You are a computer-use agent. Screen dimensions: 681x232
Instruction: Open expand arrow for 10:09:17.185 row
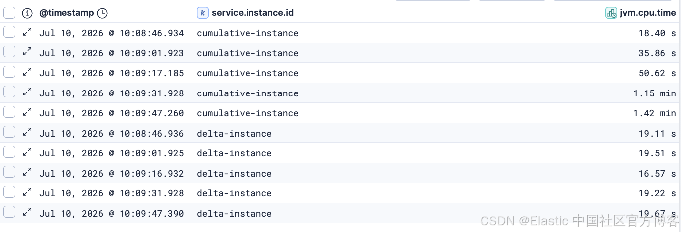click(27, 72)
